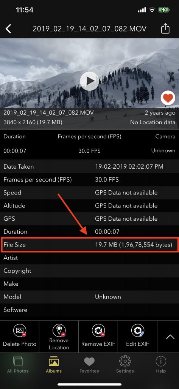Screen dimensions: 179x389
Task: Open the share sheet icon
Action: 165,29
